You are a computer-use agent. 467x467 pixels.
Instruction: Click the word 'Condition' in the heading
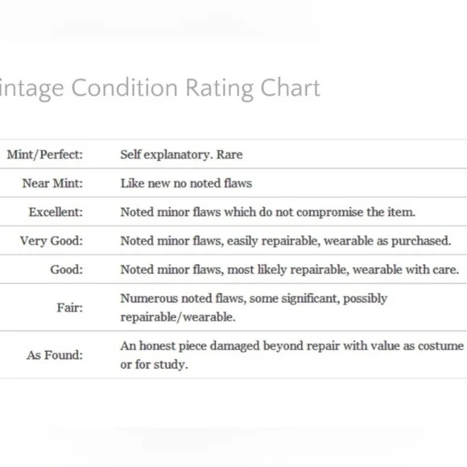[125, 88]
